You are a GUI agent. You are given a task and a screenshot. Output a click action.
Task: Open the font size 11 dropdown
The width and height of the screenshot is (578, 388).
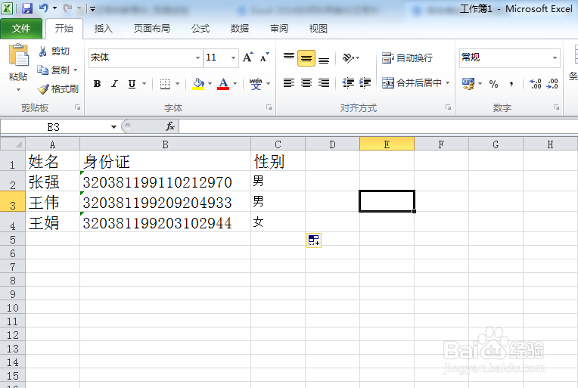tap(233, 57)
